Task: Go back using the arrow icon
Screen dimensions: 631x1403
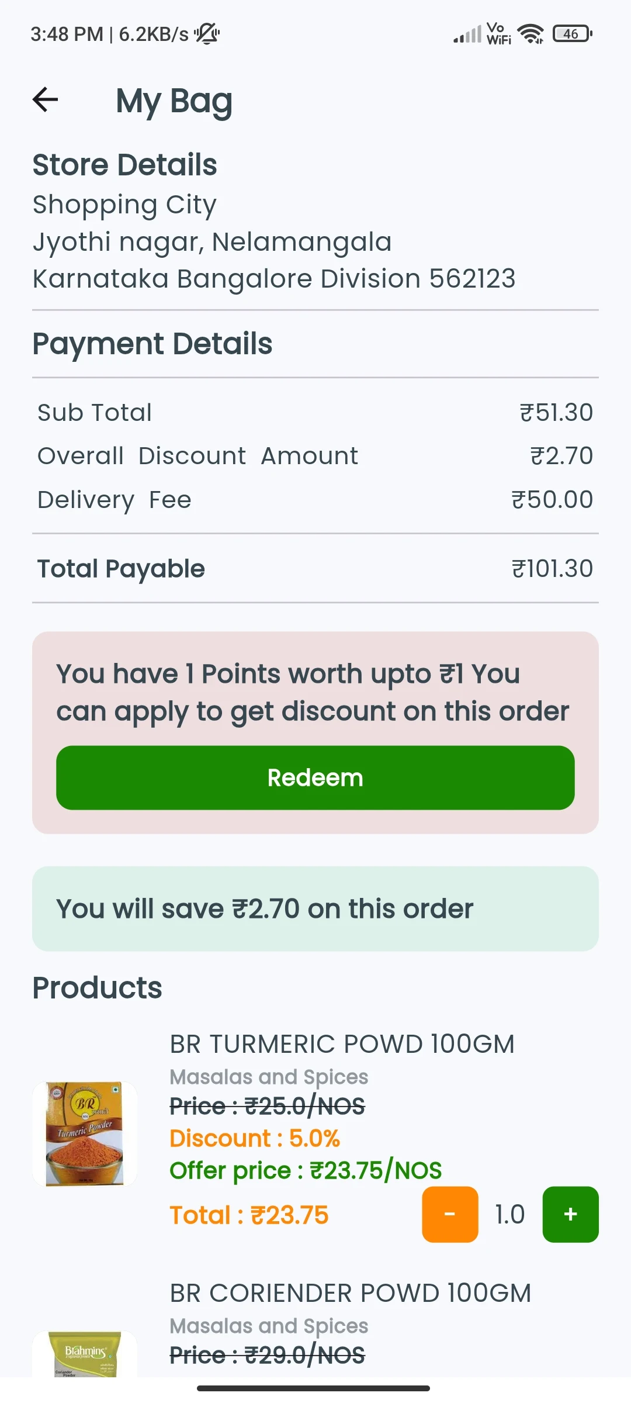Action: tap(45, 99)
